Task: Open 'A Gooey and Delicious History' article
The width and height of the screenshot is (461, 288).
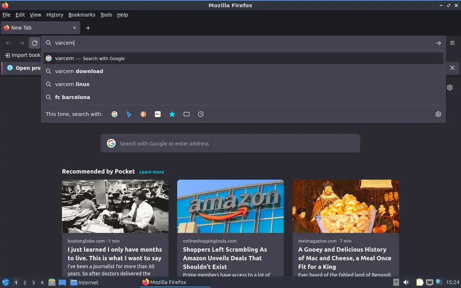Action: [345, 258]
